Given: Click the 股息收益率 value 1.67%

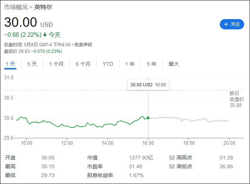Looking at the screenshot, I should pos(136,176).
